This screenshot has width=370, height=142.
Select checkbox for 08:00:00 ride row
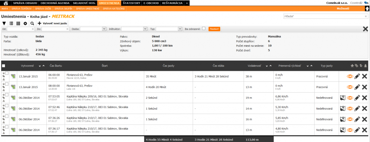[x=7, y=84]
